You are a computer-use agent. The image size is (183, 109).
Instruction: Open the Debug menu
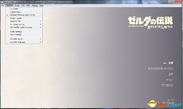(x=35, y=6)
